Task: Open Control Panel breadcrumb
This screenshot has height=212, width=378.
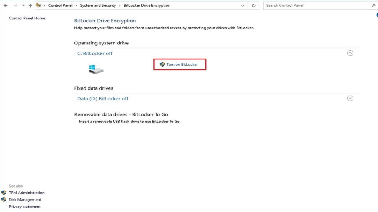Action: (60, 5)
